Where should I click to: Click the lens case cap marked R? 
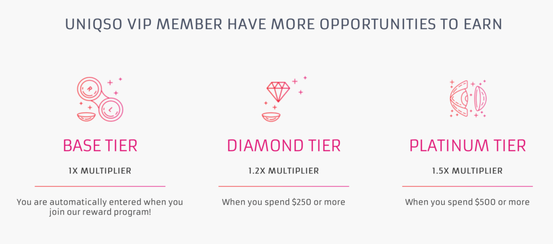(90, 89)
